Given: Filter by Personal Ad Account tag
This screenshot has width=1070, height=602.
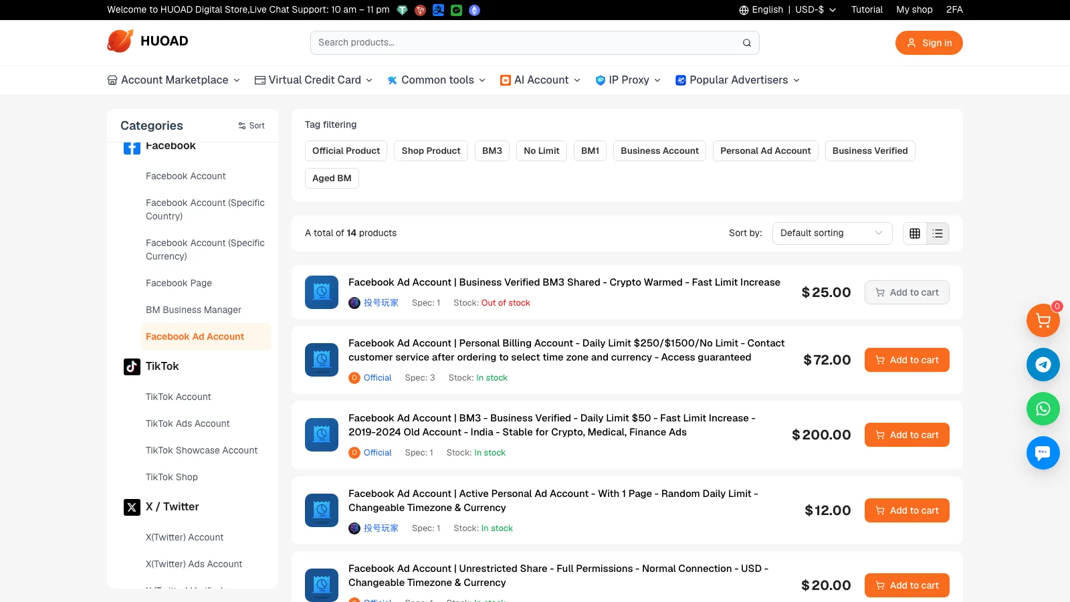Looking at the screenshot, I should (x=765, y=151).
